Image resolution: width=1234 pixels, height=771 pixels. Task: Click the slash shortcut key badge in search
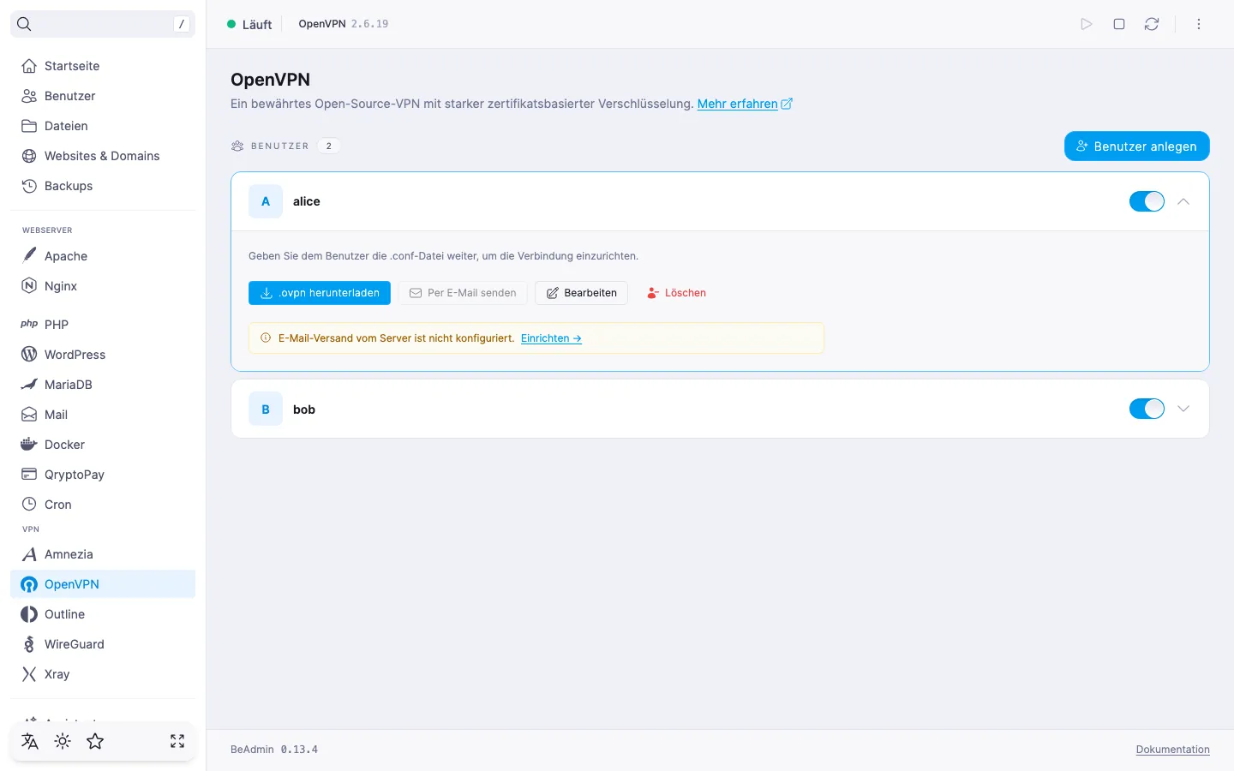182,24
